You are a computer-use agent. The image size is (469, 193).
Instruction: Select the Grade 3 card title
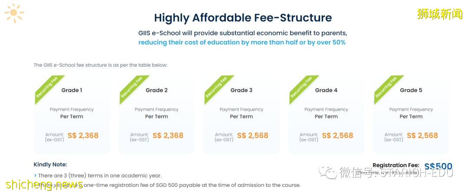tap(241, 90)
